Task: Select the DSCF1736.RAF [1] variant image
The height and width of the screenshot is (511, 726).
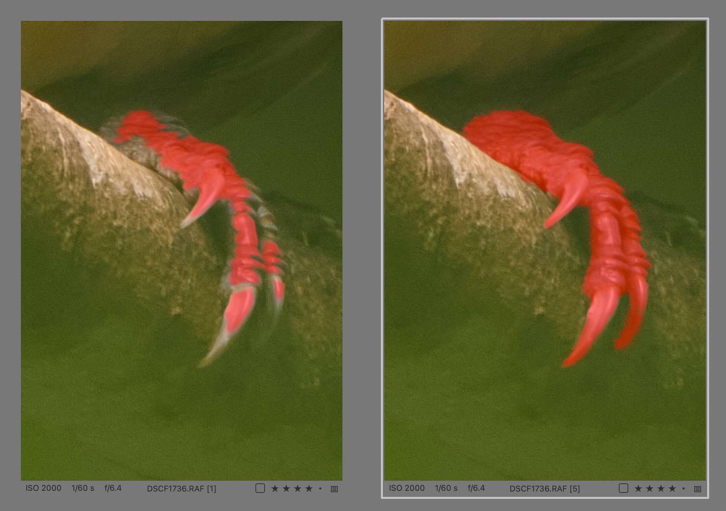Action: [x=182, y=250]
